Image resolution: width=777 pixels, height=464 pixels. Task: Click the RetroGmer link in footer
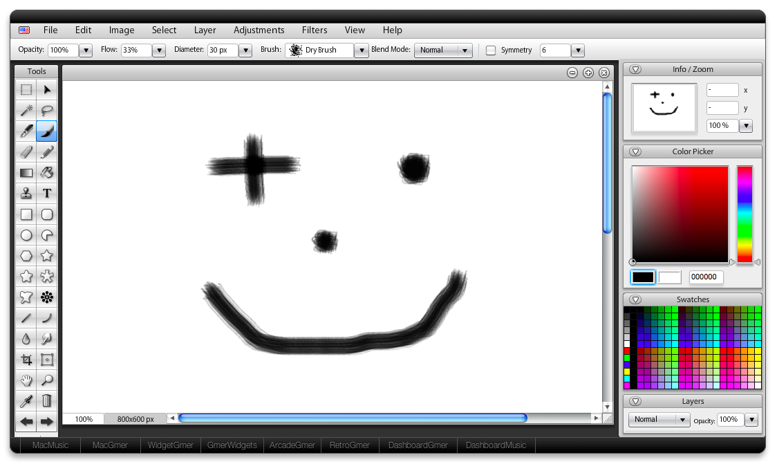[349, 445]
